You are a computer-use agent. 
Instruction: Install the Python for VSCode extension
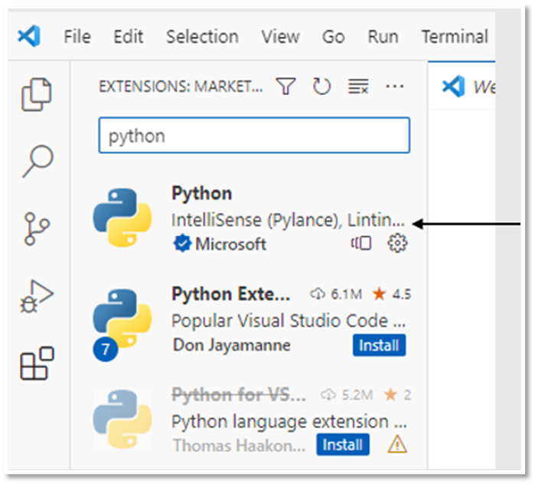pyautogui.click(x=342, y=445)
